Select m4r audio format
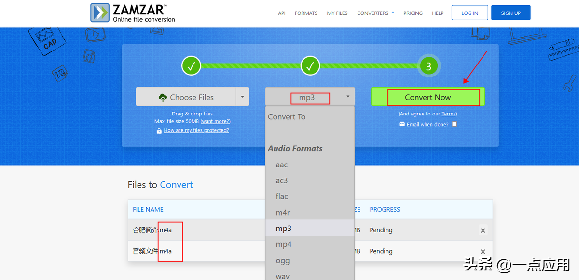 [310, 212]
